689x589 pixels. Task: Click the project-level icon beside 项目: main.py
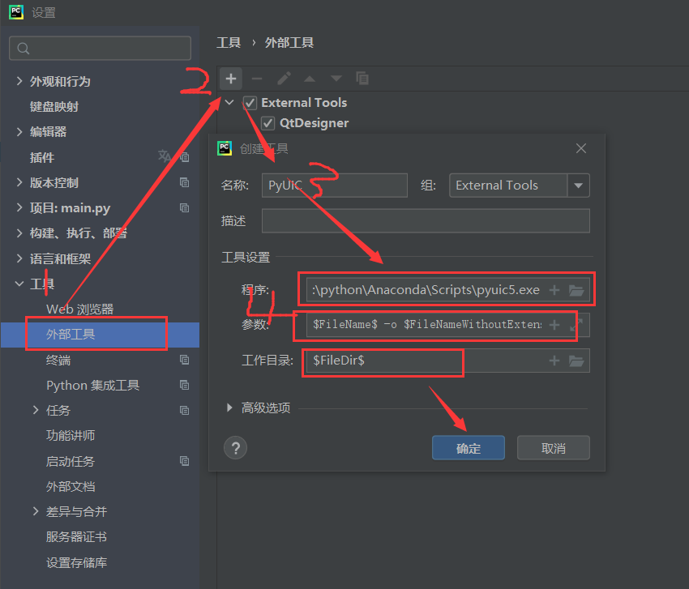pyautogui.click(x=185, y=207)
